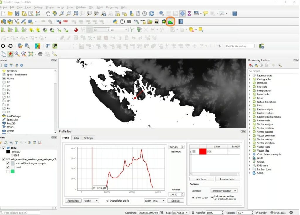This screenshot has width=300, height=215.
Task: Click the Zoom Out magnifier tool
Action: coord(69,13)
